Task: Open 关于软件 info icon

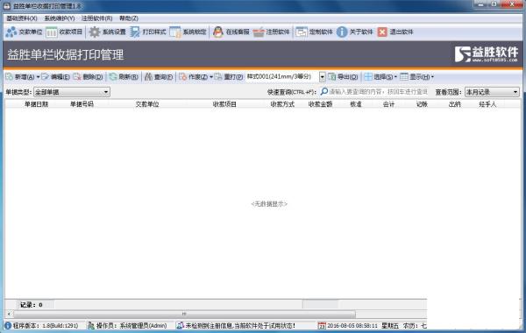Action: (x=342, y=32)
